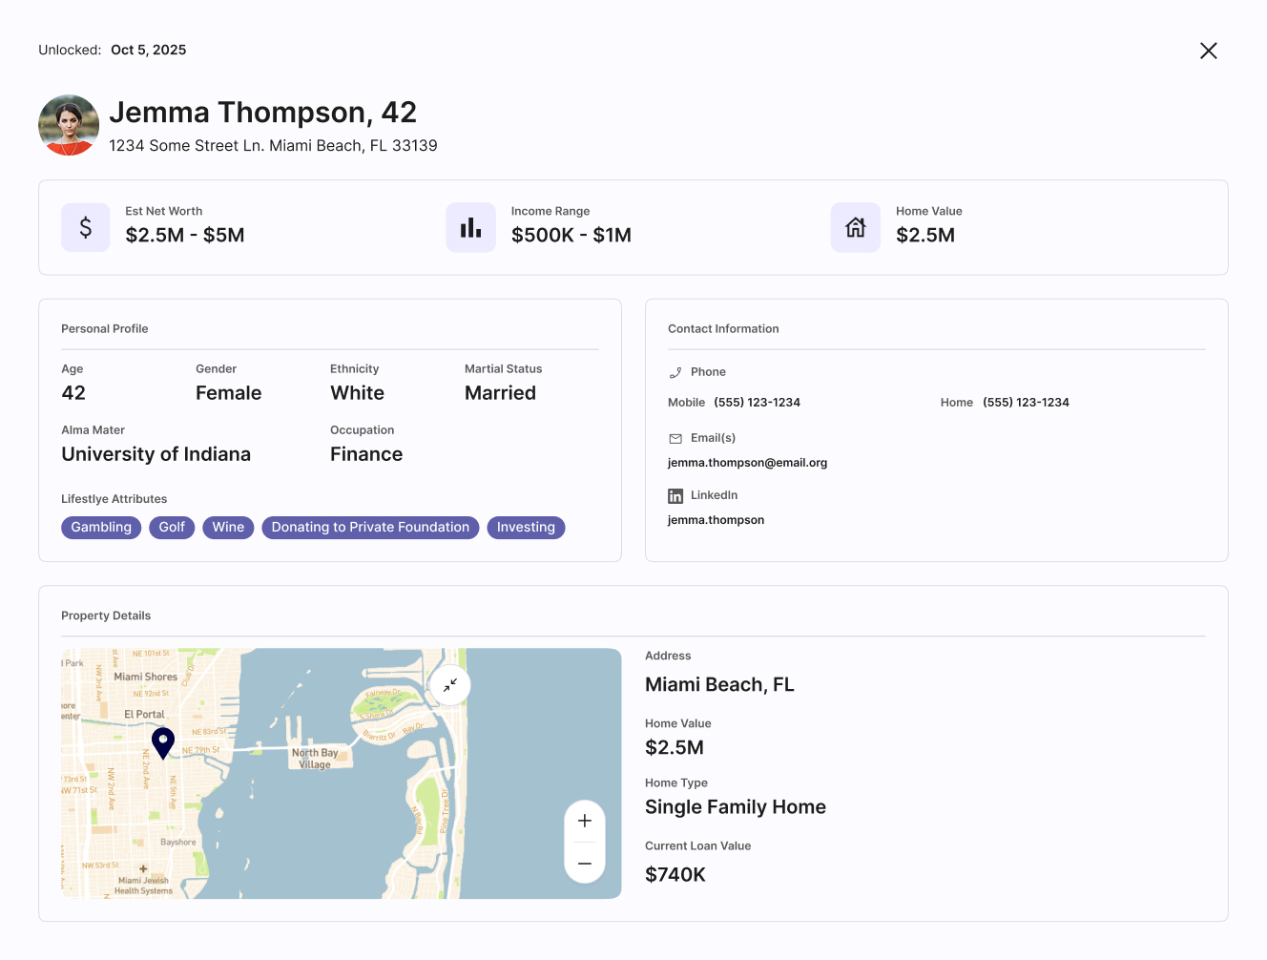This screenshot has height=960, width=1267.
Task: Click the dollar sign net worth icon
Action: [86, 227]
